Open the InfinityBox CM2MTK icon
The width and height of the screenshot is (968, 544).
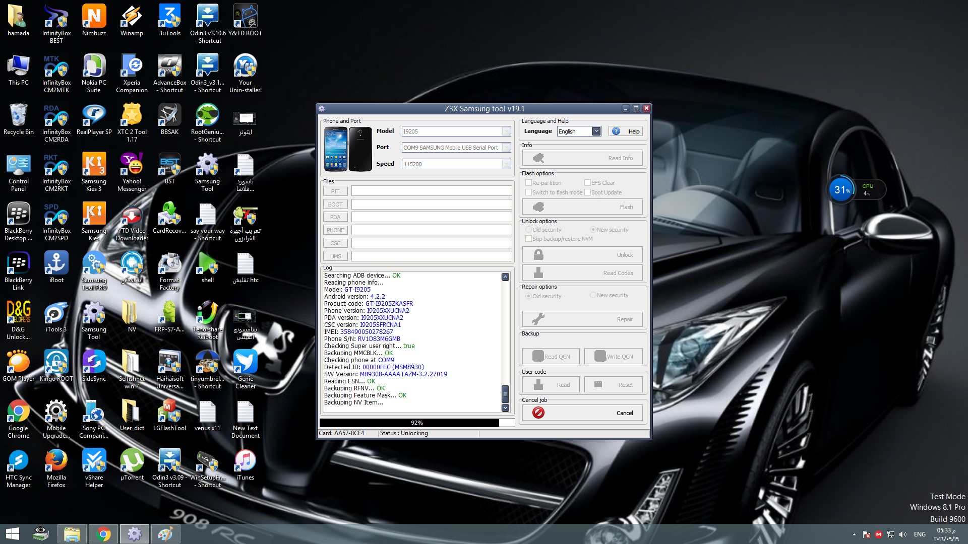point(56,73)
